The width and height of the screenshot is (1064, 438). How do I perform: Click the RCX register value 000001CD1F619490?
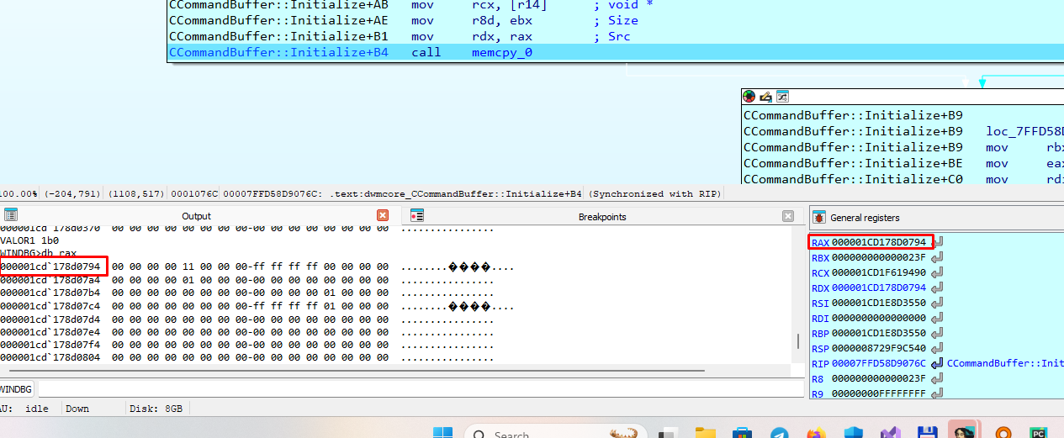point(879,272)
